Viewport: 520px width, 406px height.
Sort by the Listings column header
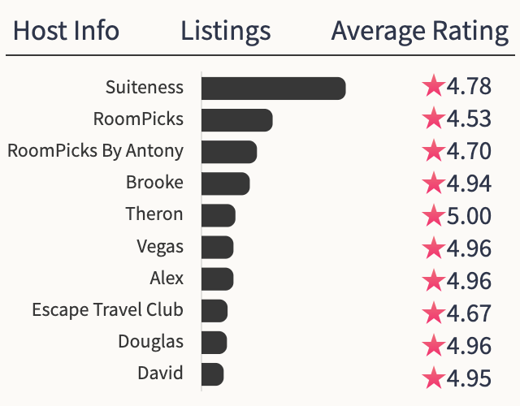point(226,31)
